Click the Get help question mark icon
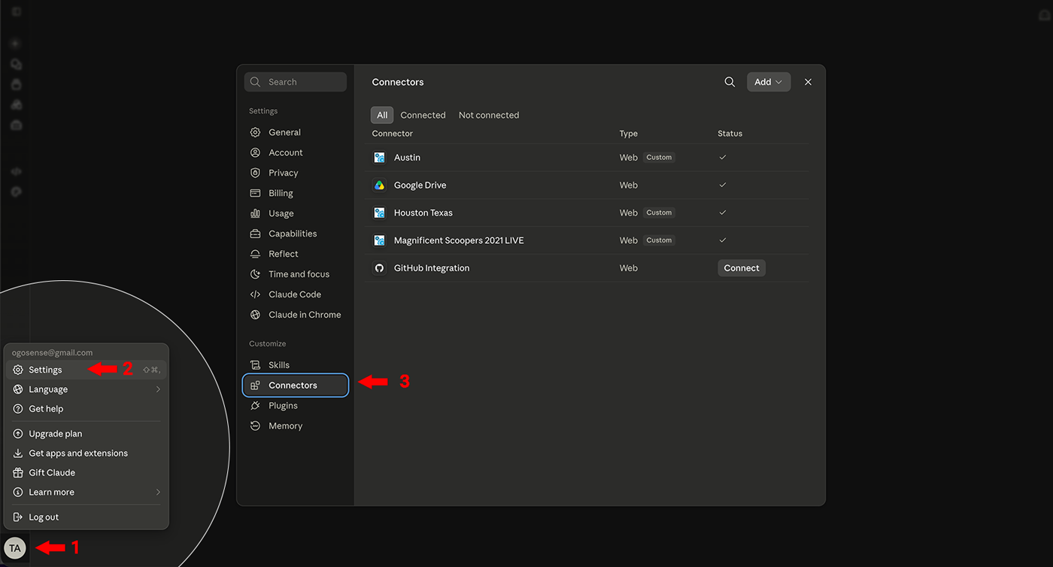 18,409
